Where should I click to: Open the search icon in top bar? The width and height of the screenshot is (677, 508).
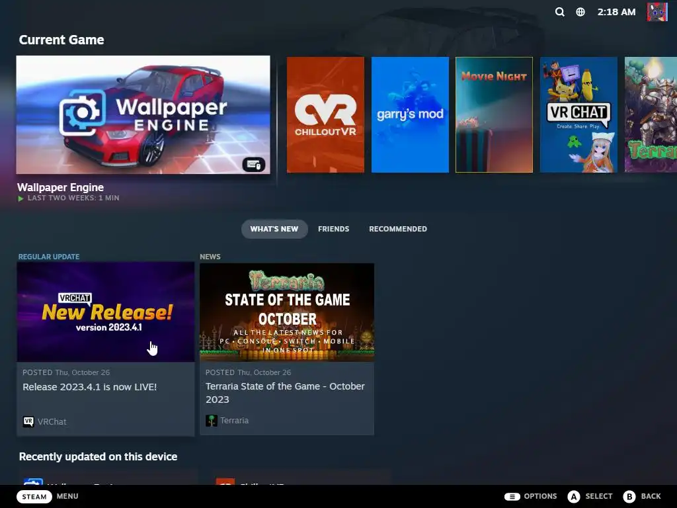559,12
